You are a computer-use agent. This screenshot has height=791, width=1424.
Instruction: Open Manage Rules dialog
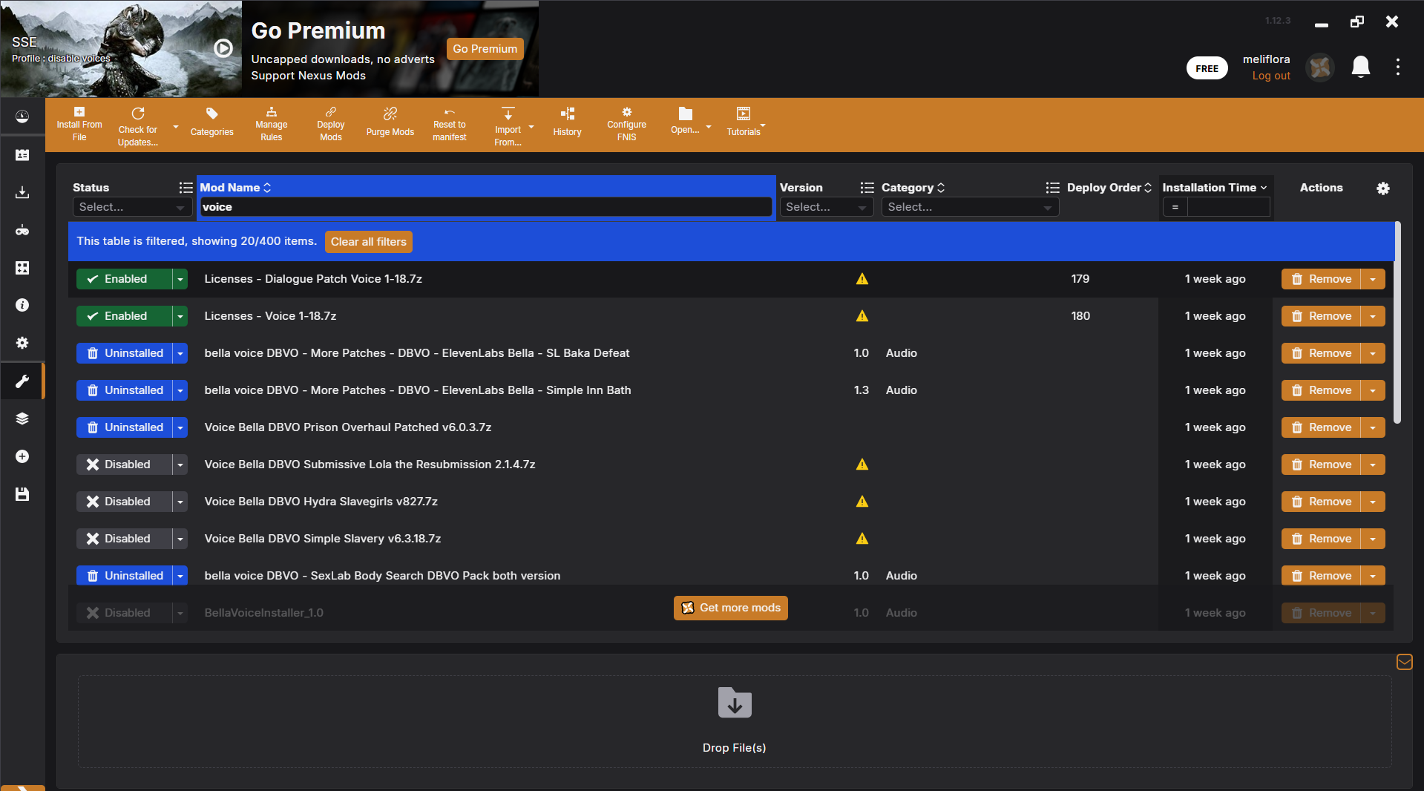(x=272, y=124)
